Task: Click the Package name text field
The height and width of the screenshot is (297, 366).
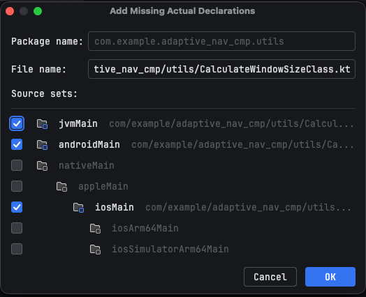Action: [x=221, y=41]
